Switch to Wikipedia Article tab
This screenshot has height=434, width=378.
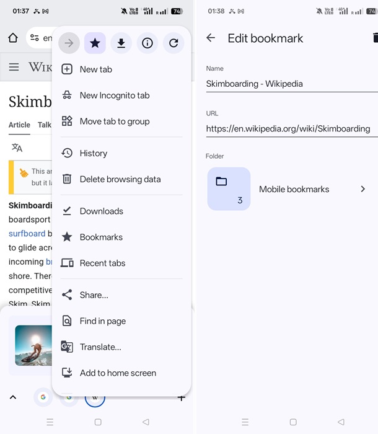[19, 125]
